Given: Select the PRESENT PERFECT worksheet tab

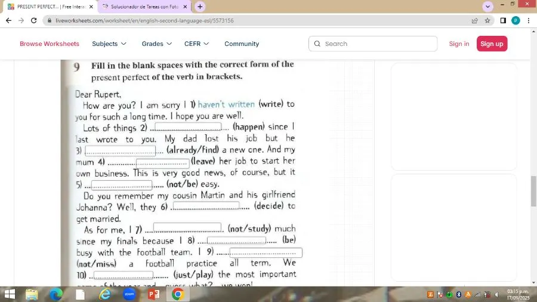Looking at the screenshot, I should tap(50, 7).
